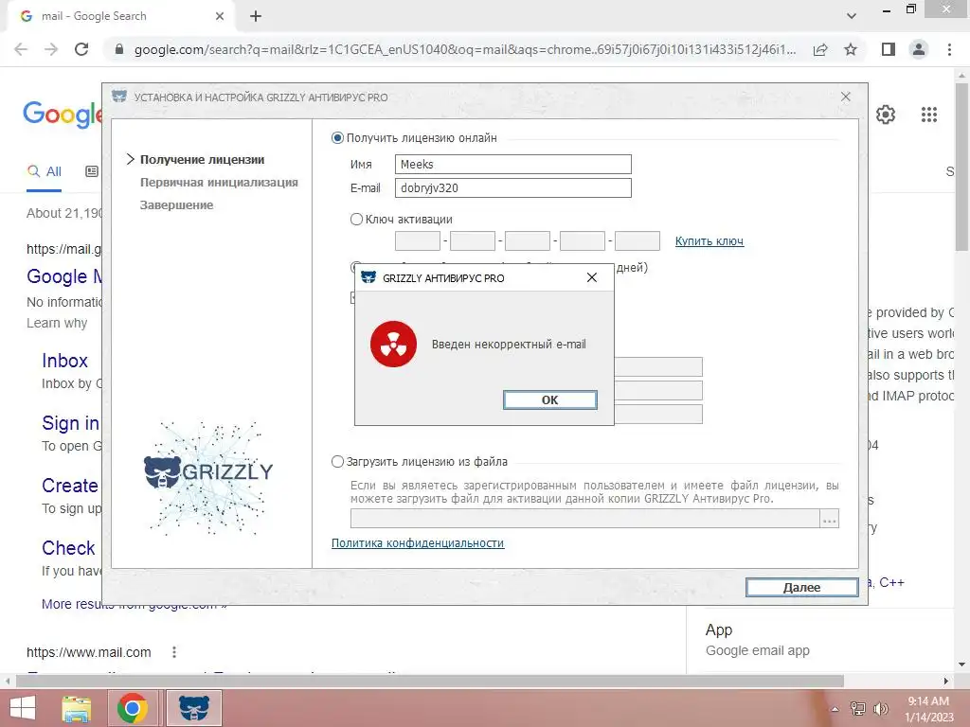Open the Chrome tab search chevron
Viewport: 970px width, 727px height.
pos(852,16)
